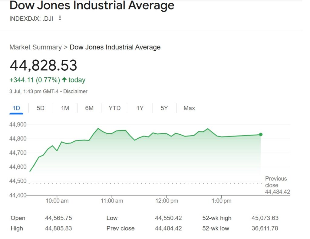Open the three-dot options menu next to .DJI
Image resolution: width=310 pixels, height=239 pixels.
click(60, 18)
